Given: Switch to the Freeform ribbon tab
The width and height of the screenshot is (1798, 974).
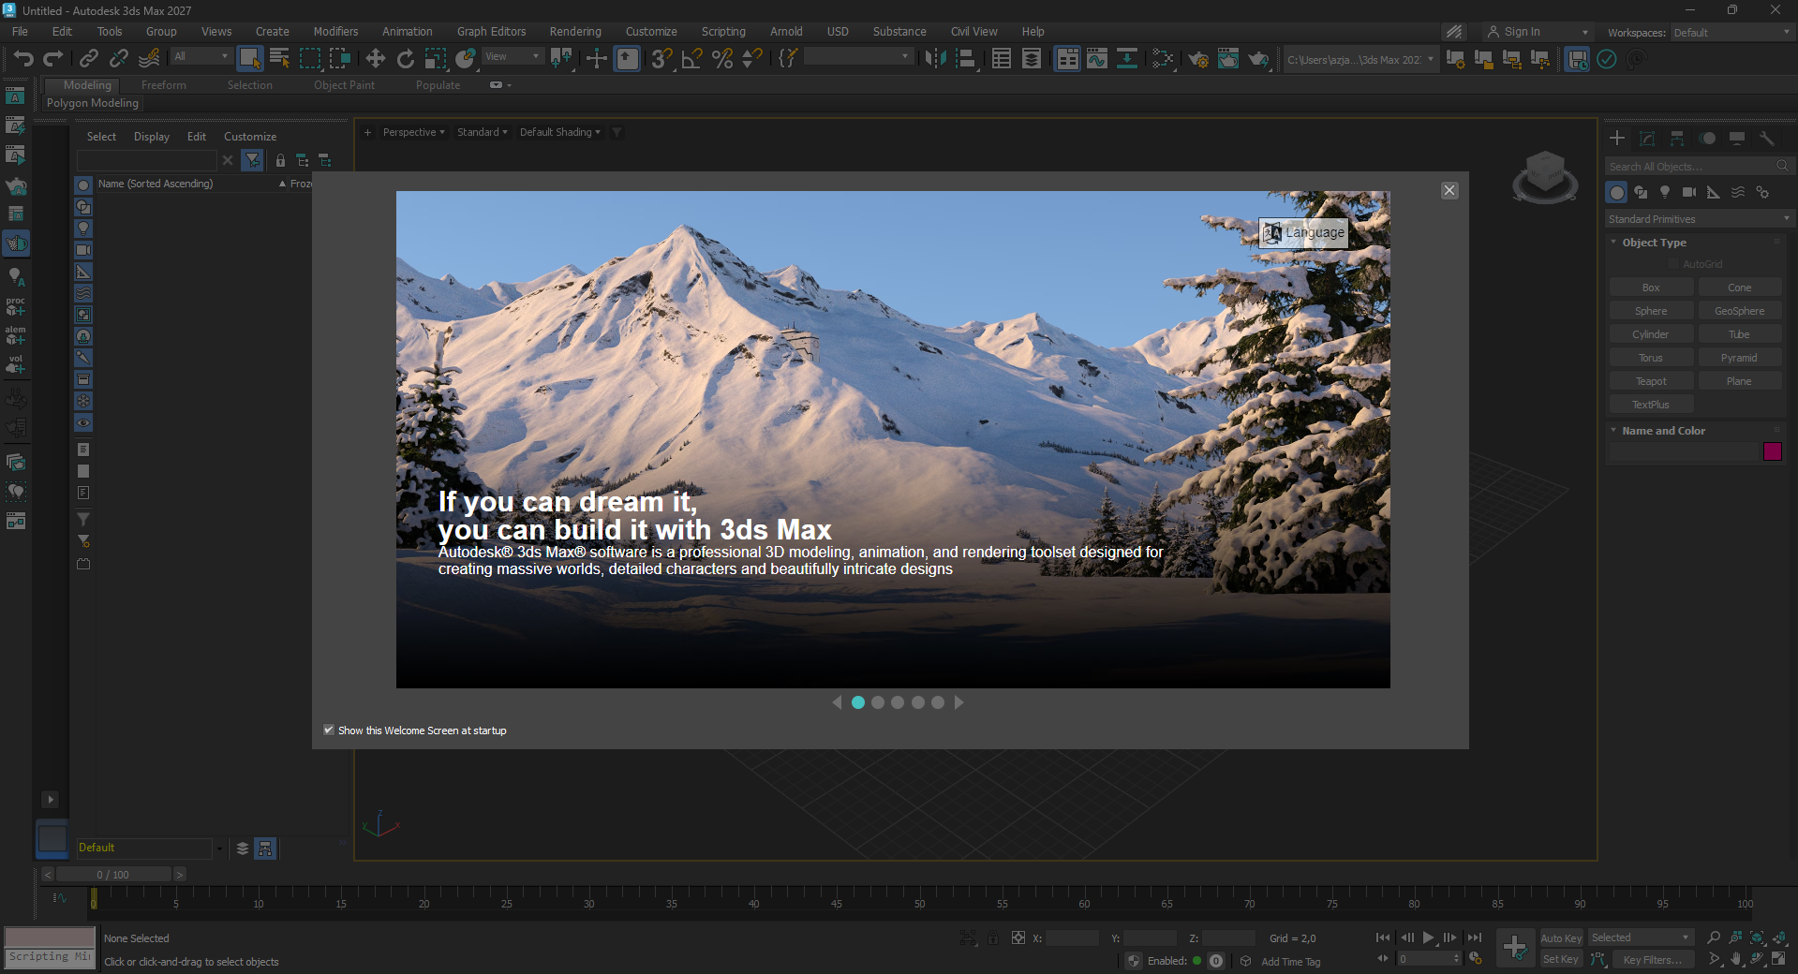Looking at the screenshot, I should (x=164, y=85).
